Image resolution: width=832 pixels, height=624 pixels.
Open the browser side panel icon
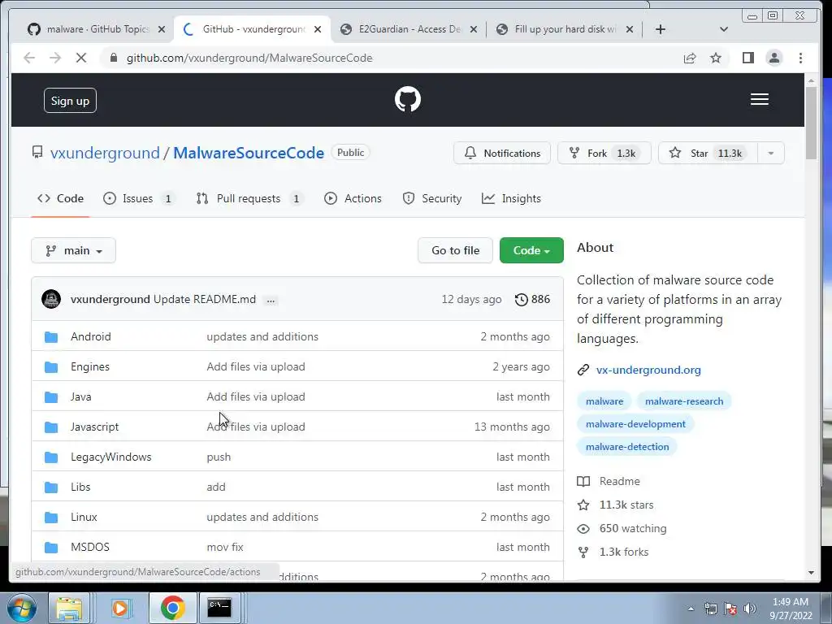pyautogui.click(x=748, y=58)
